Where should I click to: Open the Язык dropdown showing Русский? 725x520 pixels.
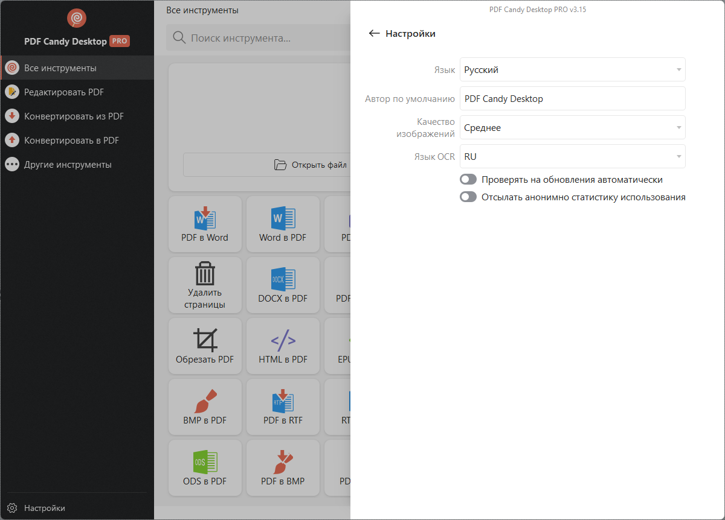572,69
